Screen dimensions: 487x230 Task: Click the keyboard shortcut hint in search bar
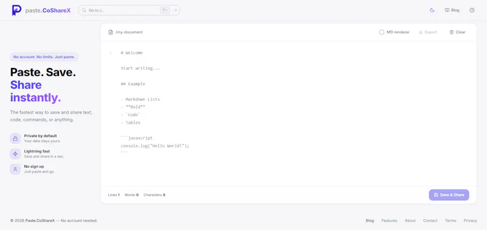pyautogui.click(x=165, y=10)
